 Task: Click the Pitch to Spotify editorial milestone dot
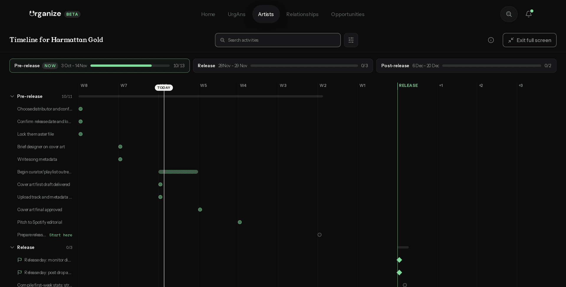pos(240,222)
